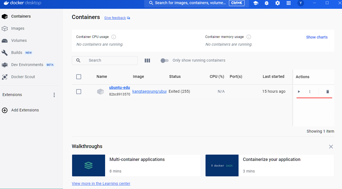Sort by the CPU (%) column header
342x189 pixels.
click(217, 77)
